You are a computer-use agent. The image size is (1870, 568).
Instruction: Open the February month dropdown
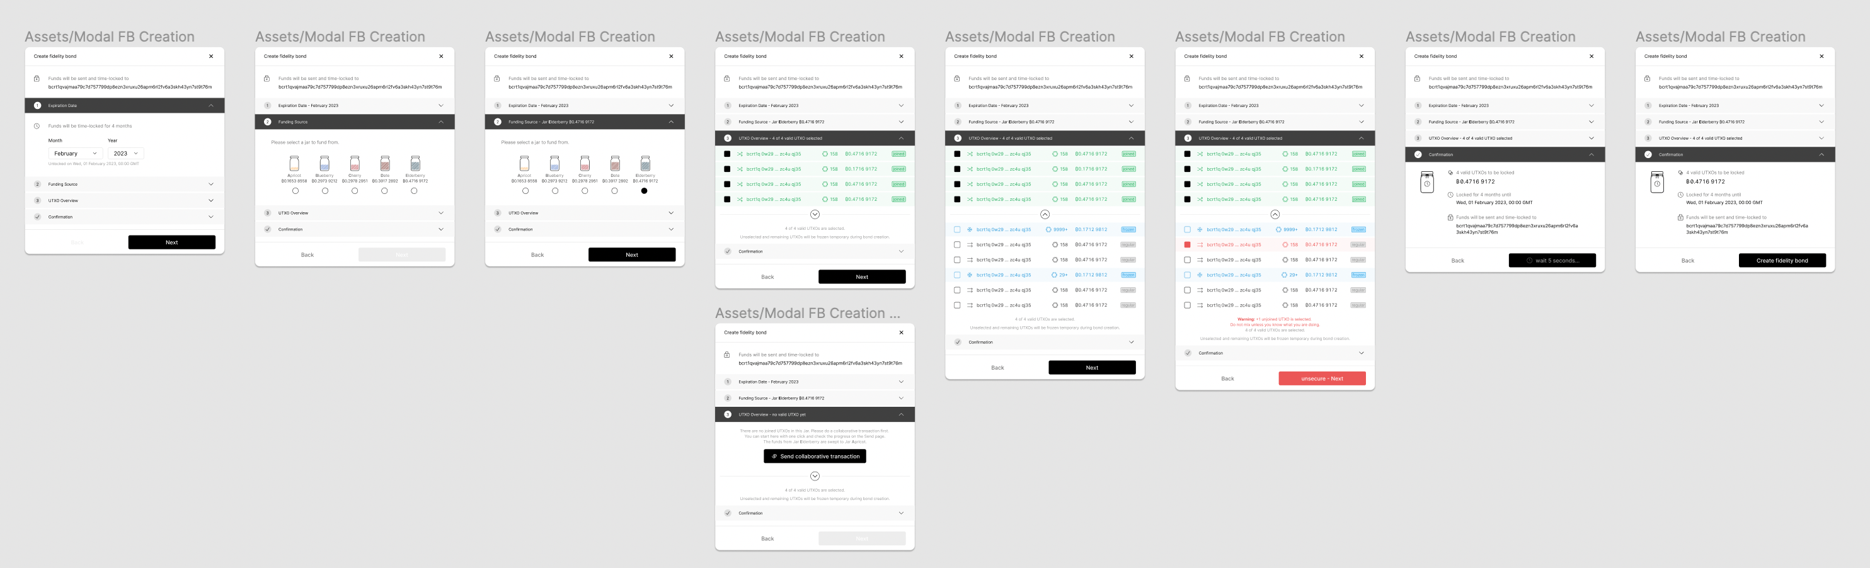click(x=76, y=154)
